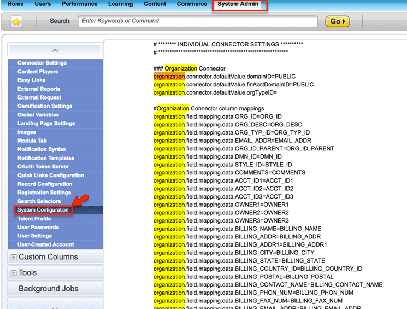Open Gamification Settings link
Viewport: 407px width, 309px height.
(45, 106)
